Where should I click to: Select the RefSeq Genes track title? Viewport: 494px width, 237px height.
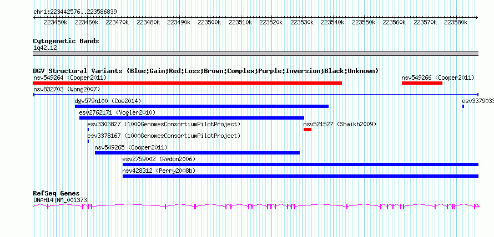click(x=57, y=193)
